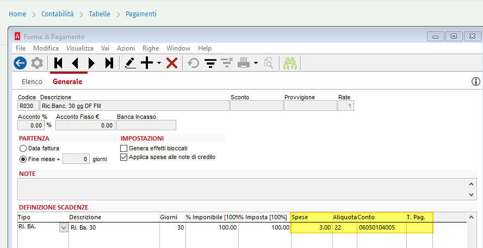Open the Vai menu
This screenshot has height=248, width=483.
pyautogui.click(x=105, y=48)
